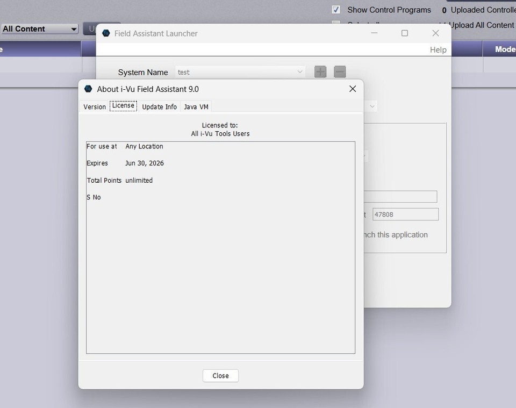Click the port field containing 47808
Image resolution: width=516 pixels, height=408 pixels.
[x=405, y=214]
